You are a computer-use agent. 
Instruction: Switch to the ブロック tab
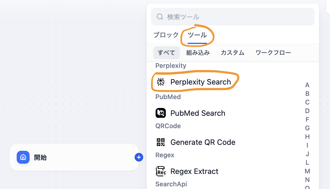(x=166, y=35)
